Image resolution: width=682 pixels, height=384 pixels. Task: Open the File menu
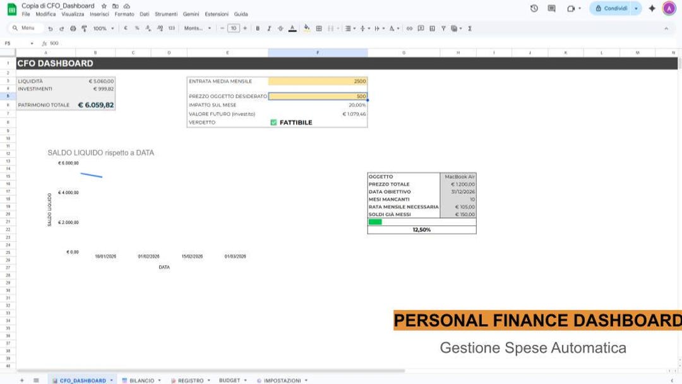point(26,15)
